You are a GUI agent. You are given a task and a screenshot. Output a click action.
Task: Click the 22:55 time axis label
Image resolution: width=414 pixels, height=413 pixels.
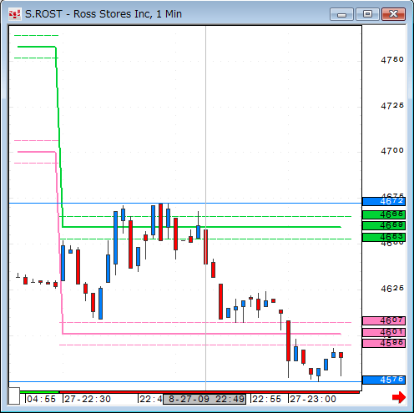(266, 399)
